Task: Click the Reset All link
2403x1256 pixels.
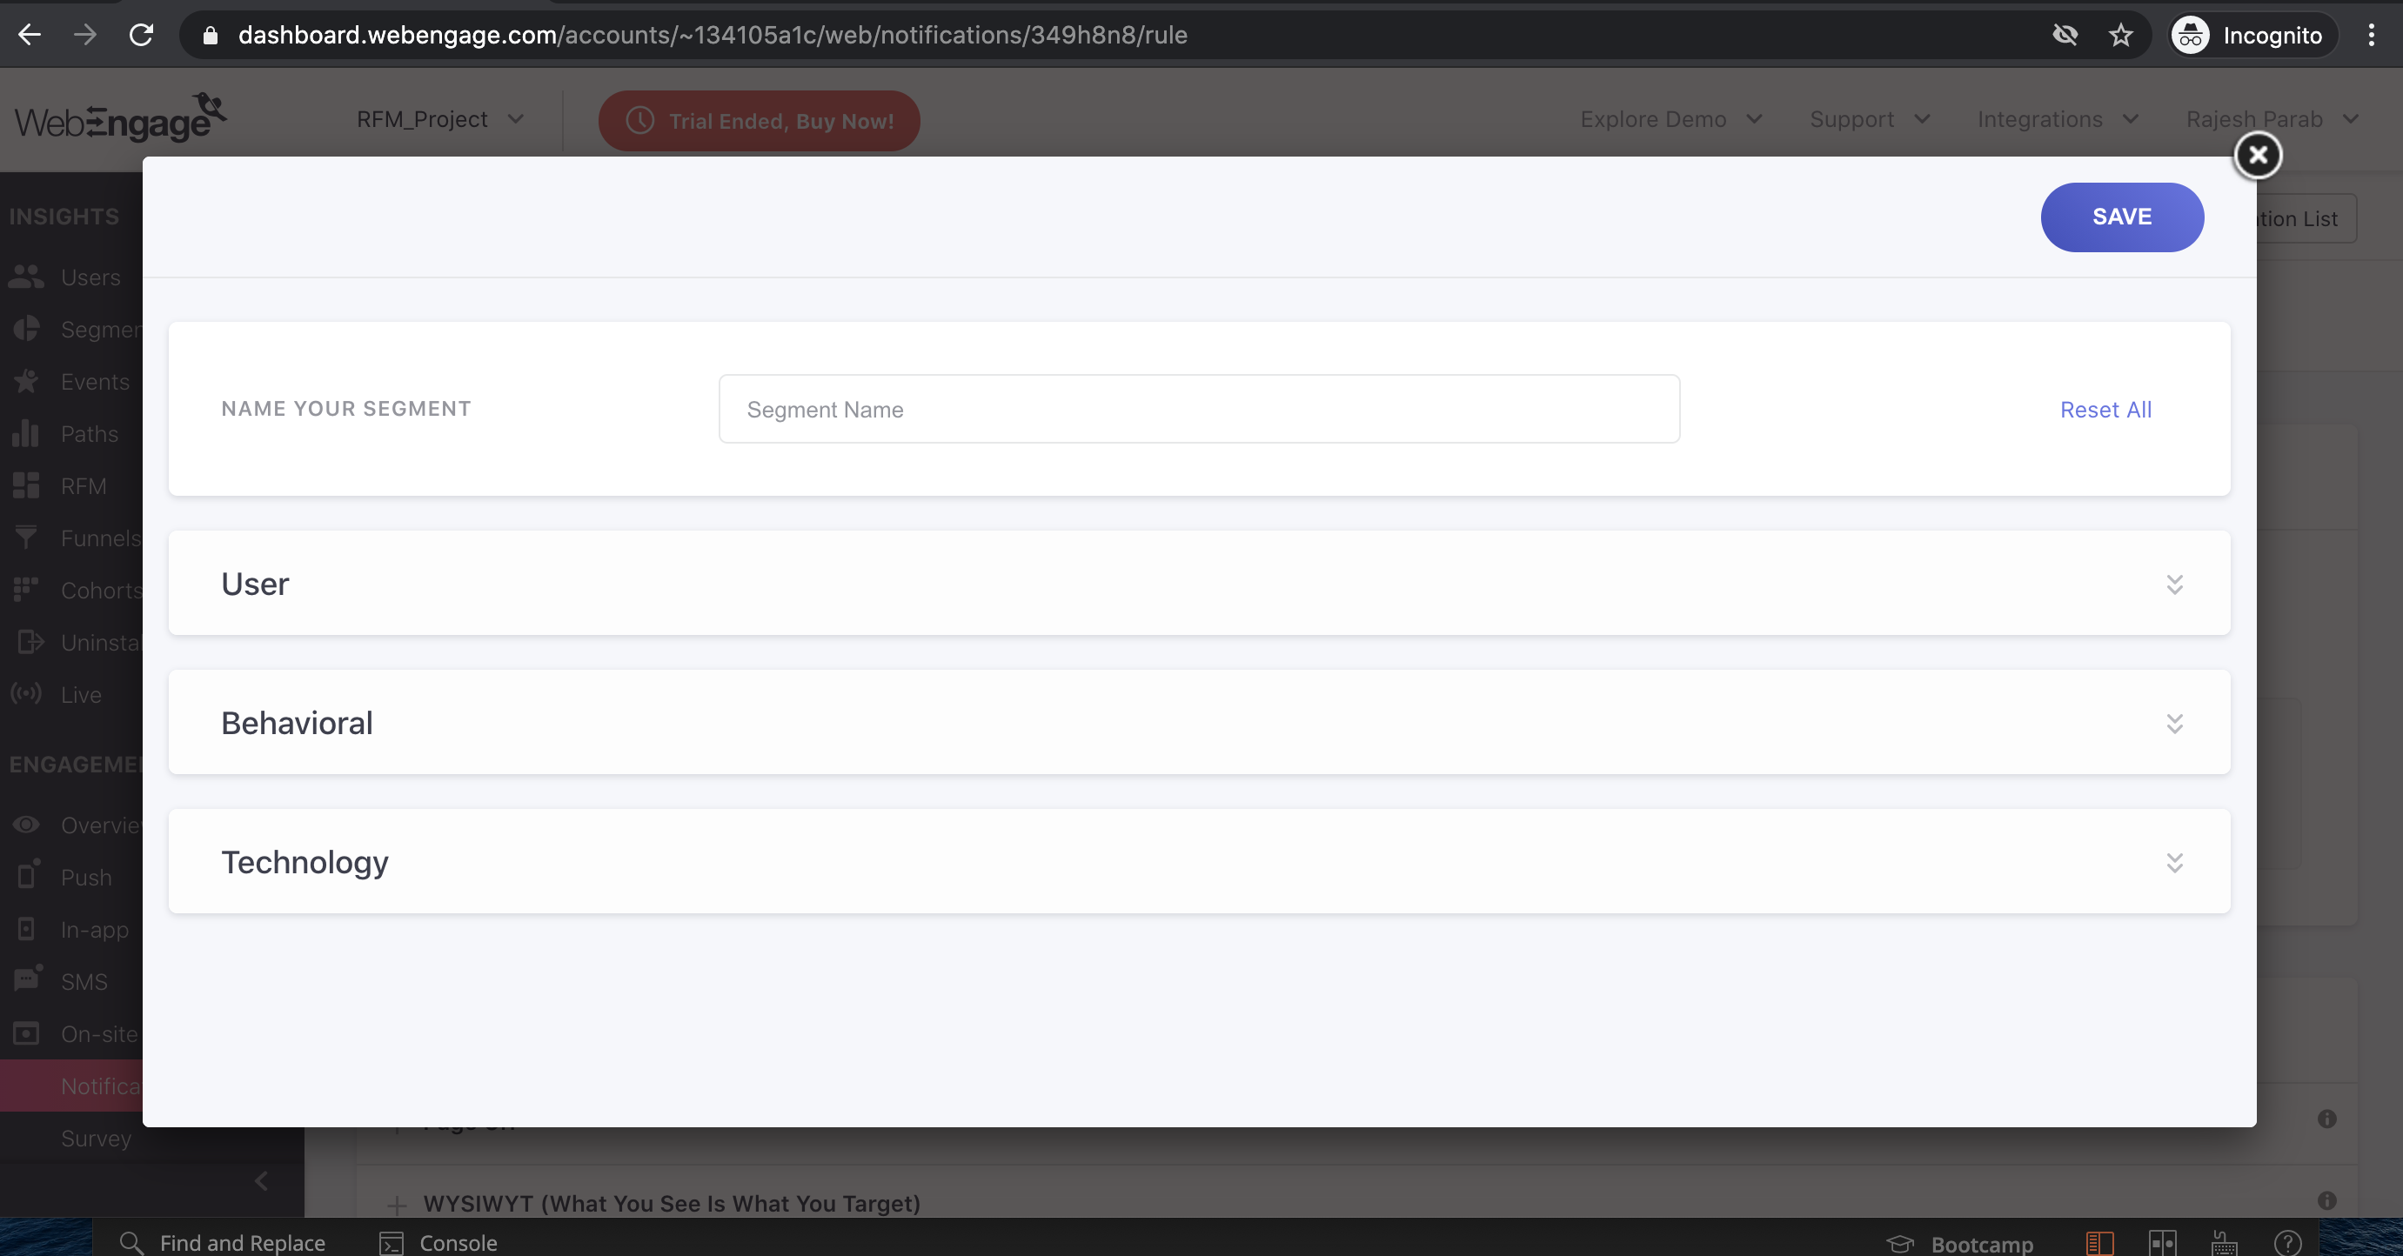Action: [2105, 410]
